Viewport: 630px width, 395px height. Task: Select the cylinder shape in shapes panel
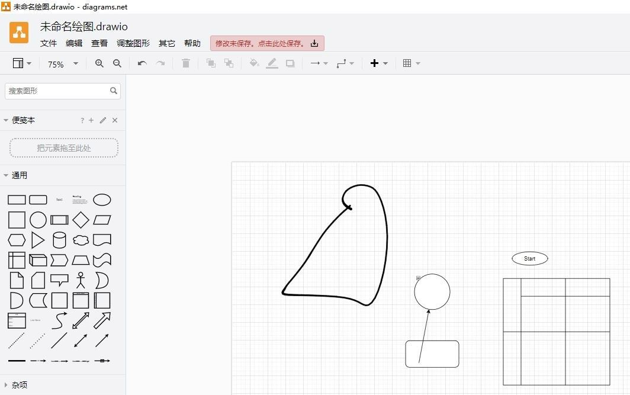[x=59, y=240]
